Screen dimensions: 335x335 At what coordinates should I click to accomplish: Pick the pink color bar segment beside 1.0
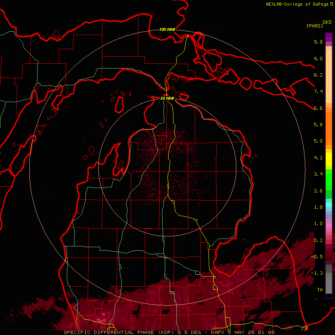[x=329, y=226]
